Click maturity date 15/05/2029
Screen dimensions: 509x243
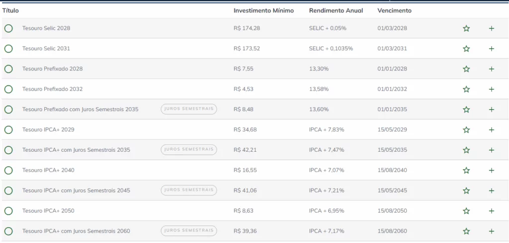(392, 129)
